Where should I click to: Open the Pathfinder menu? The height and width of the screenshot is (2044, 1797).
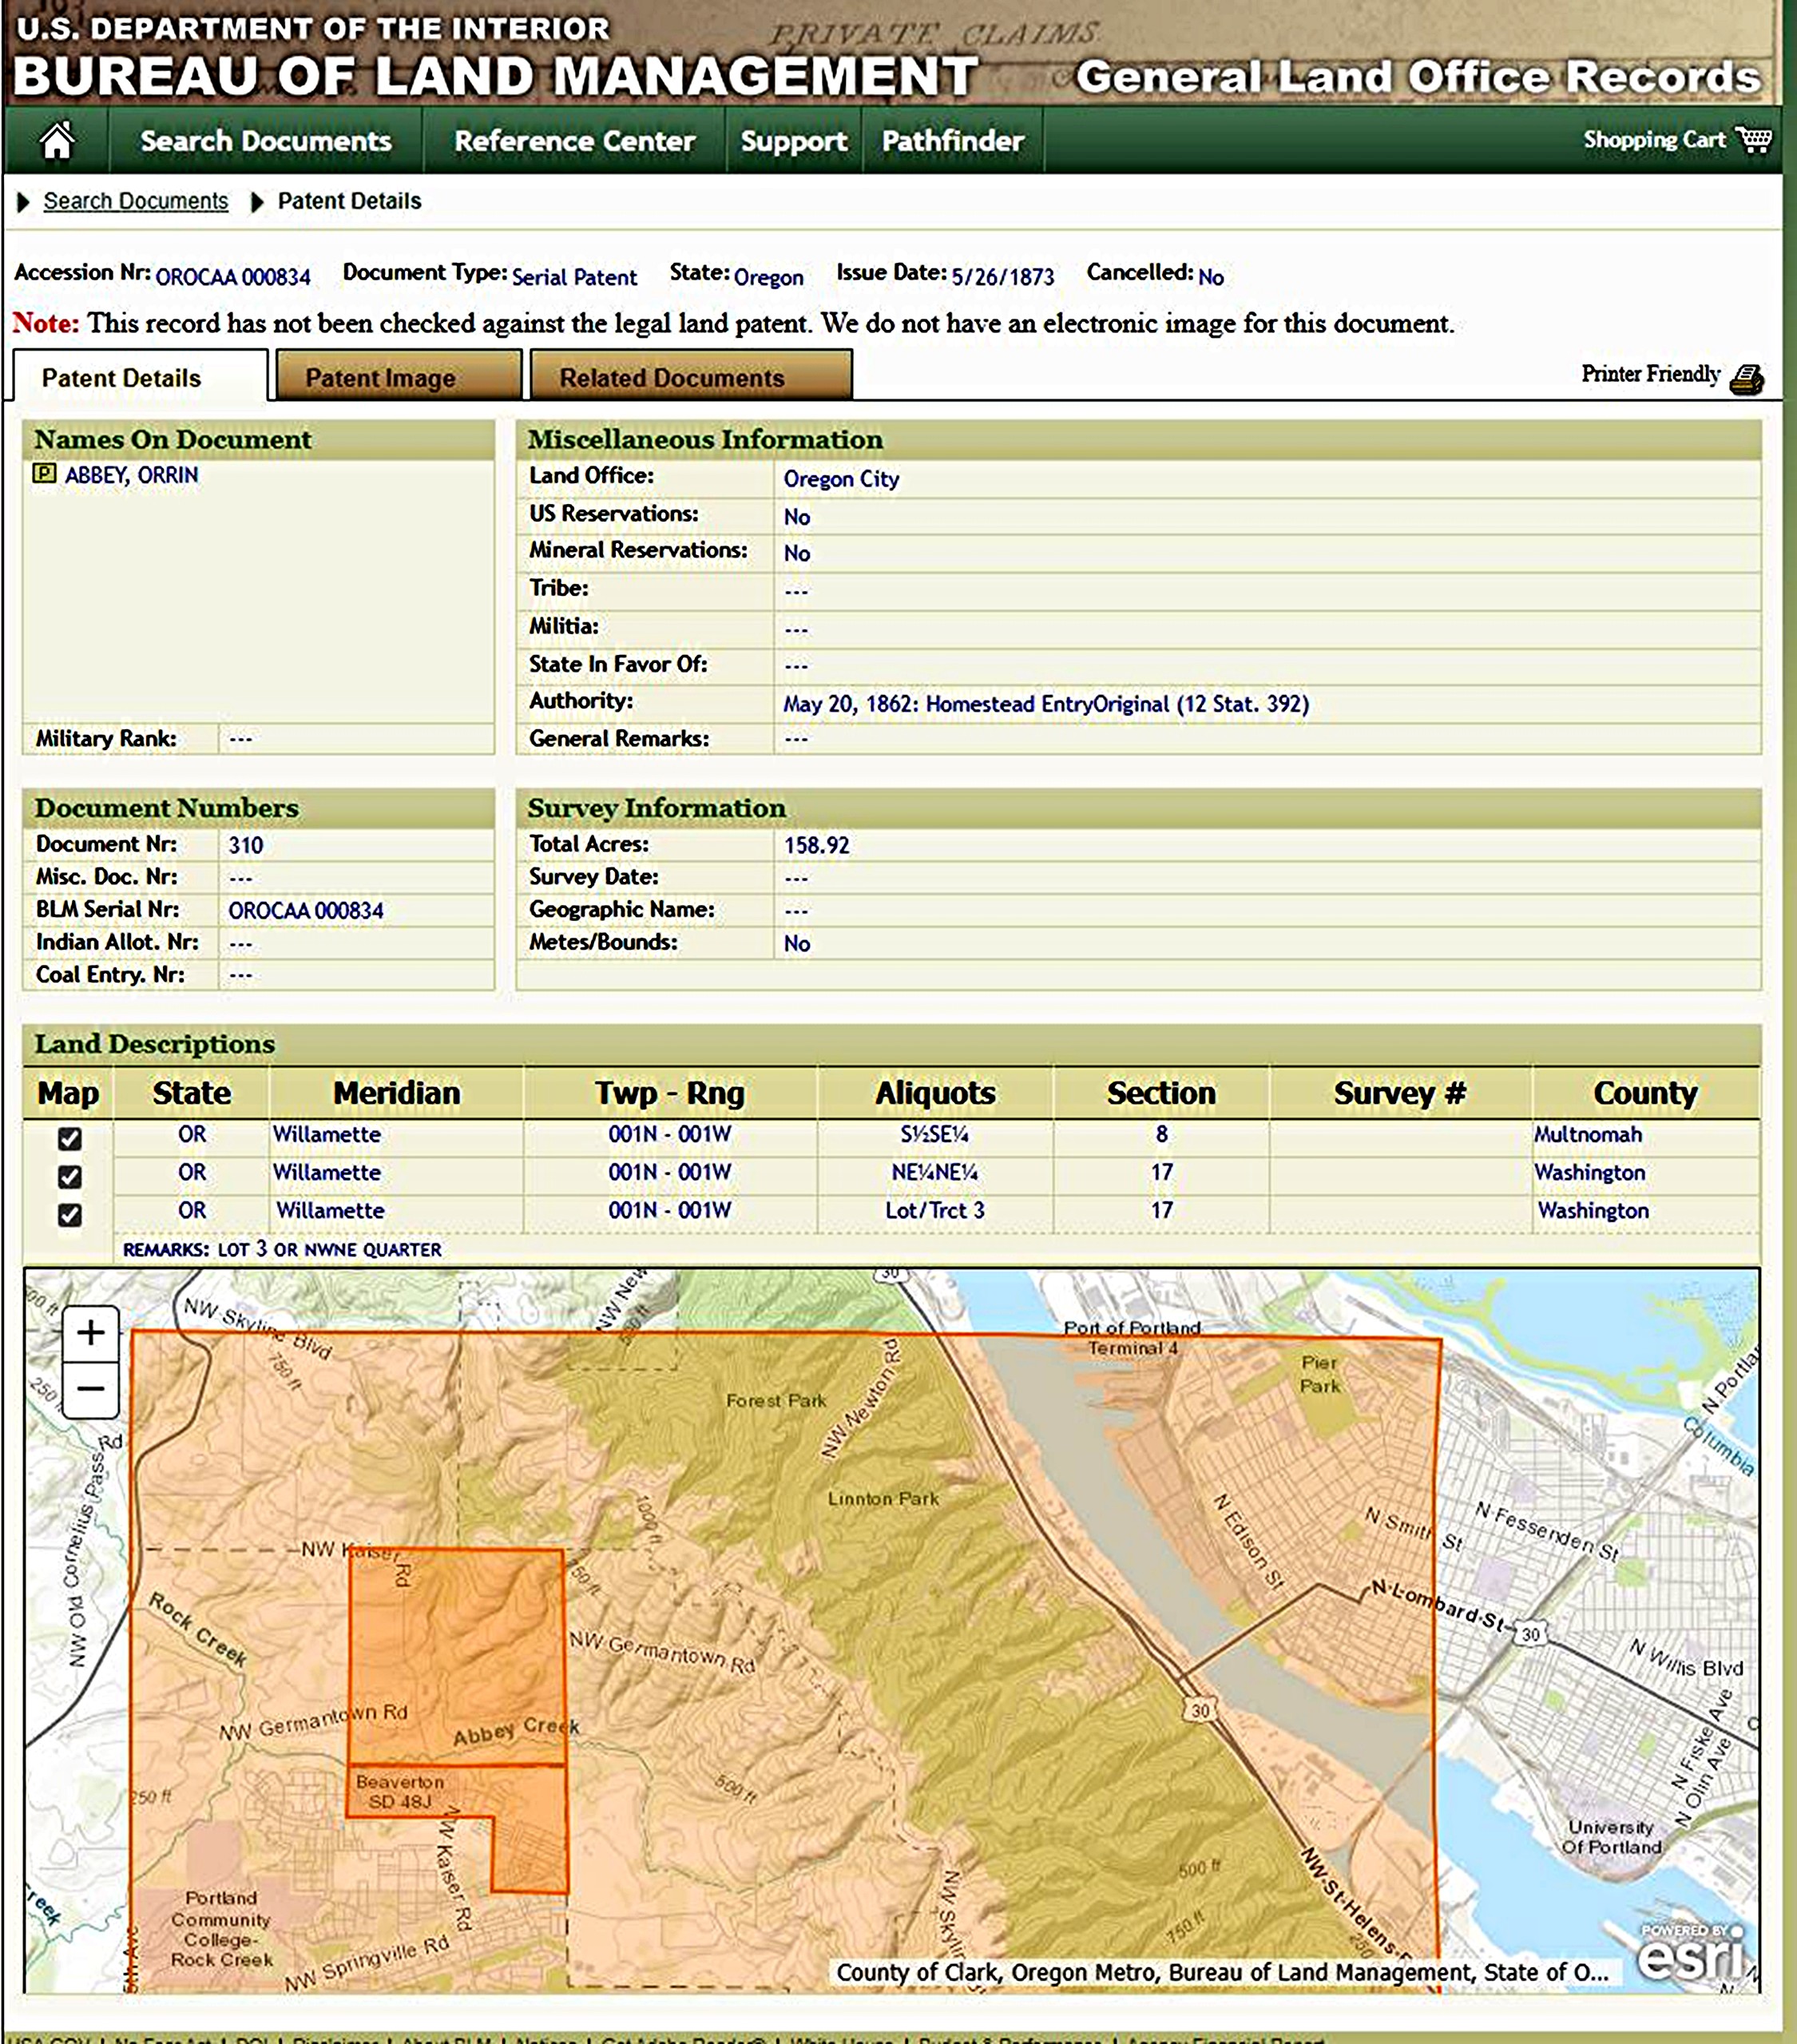(953, 141)
